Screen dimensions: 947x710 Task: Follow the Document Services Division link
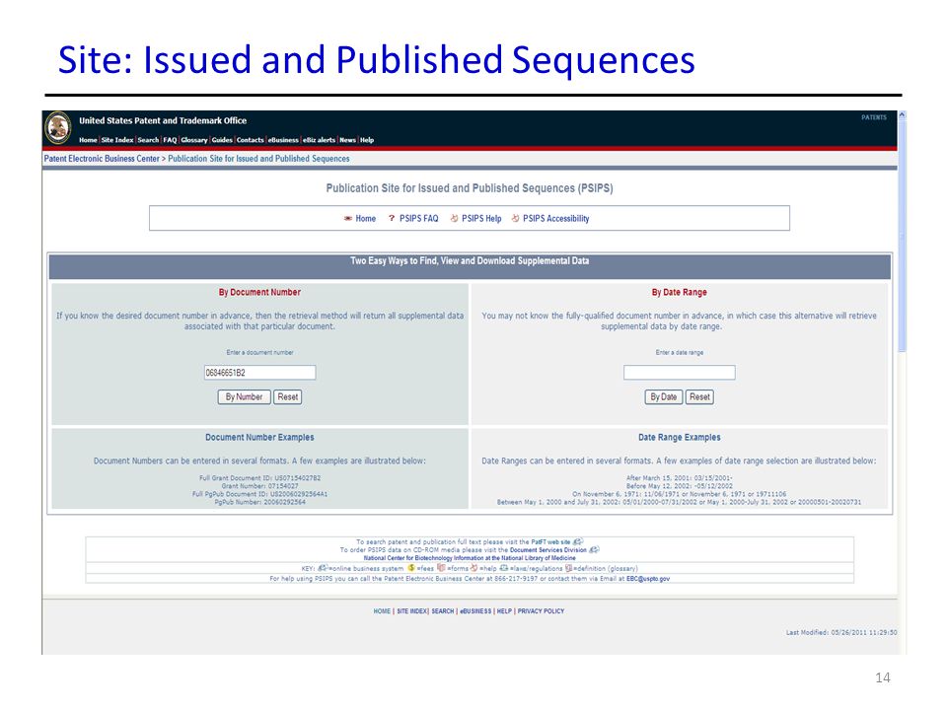(547, 550)
